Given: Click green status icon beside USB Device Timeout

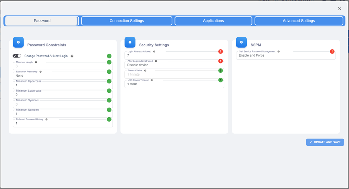Looking at the screenshot, I should pos(220,80).
